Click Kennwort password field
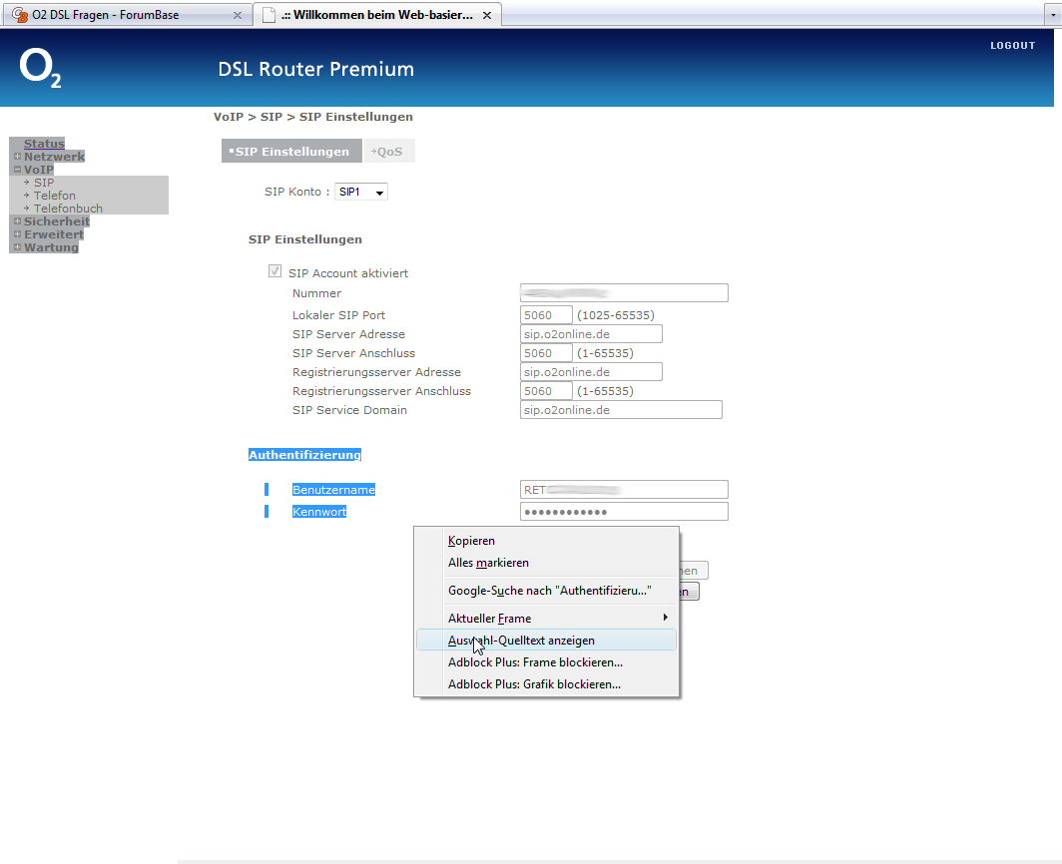The image size is (1062, 864). pos(624,512)
